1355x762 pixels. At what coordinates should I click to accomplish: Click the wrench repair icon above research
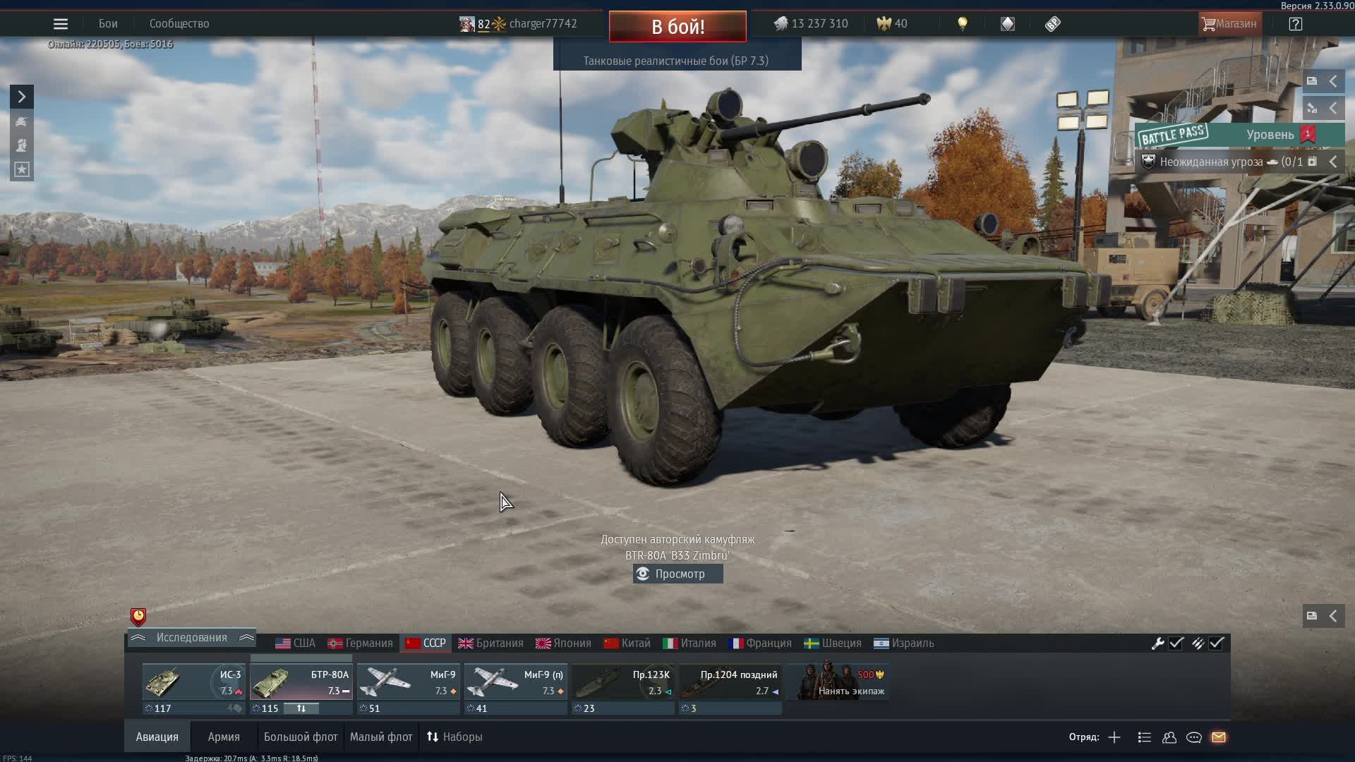(x=1160, y=643)
